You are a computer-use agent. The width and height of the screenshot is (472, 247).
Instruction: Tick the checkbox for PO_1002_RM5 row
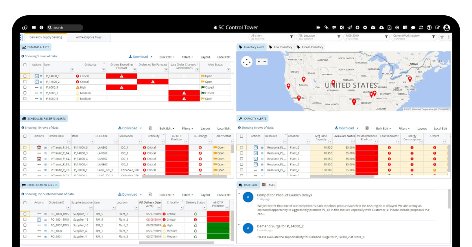pos(25,225)
